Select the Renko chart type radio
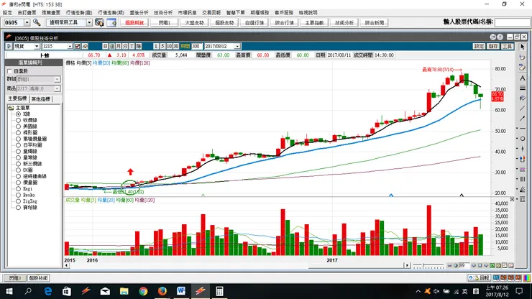 pyautogui.click(x=18, y=195)
